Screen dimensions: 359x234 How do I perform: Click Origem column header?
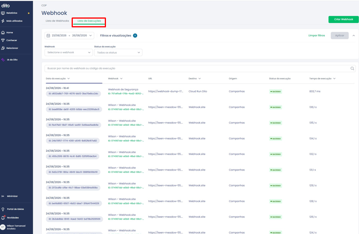point(233,79)
